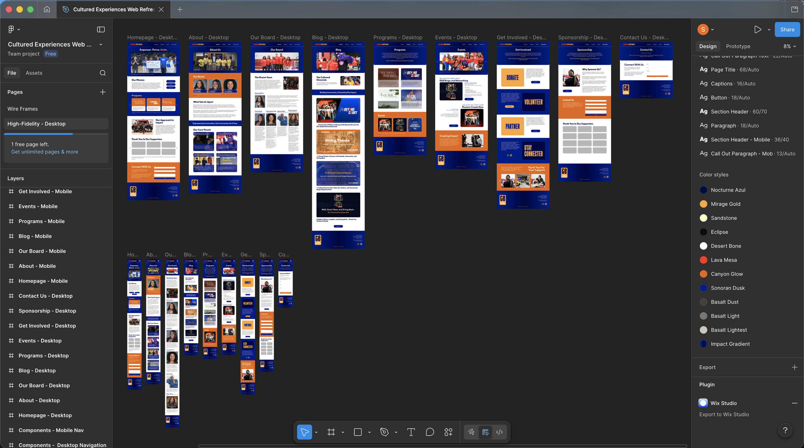Image resolution: width=804 pixels, height=448 pixels.
Task: Select the Frame tool
Action: [x=331, y=432]
